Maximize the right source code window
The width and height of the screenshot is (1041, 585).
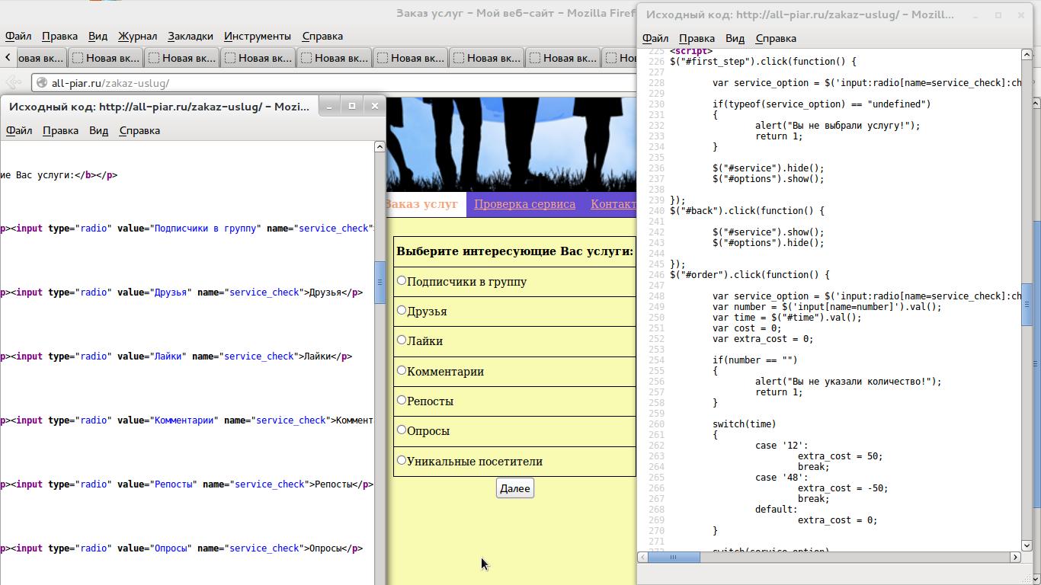tap(998, 14)
